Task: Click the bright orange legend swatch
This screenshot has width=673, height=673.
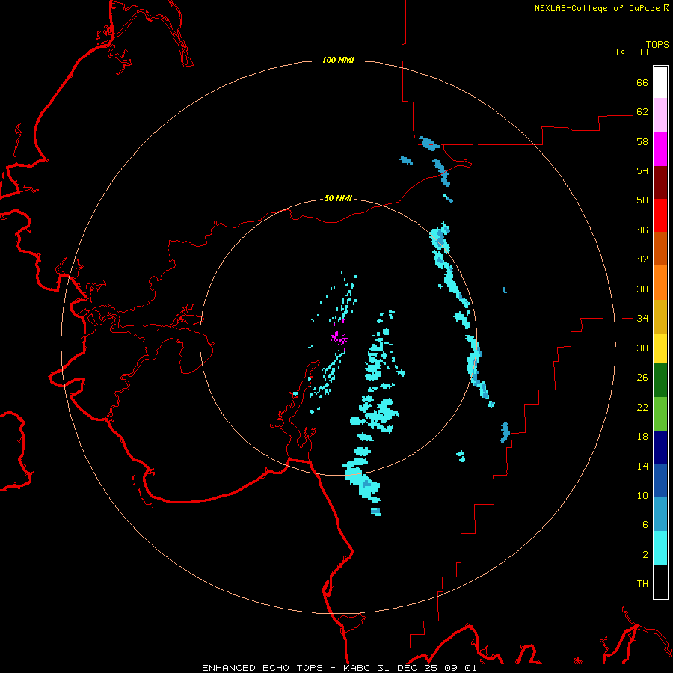Action: coord(660,283)
